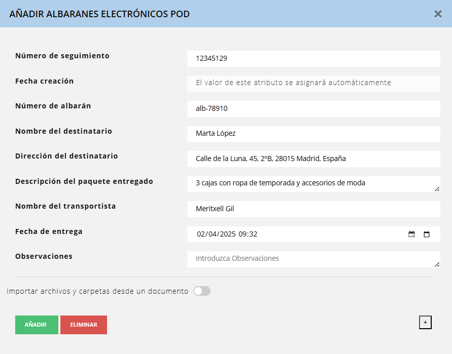Close the Añadir Albaranes dialog

pos(438,14)
